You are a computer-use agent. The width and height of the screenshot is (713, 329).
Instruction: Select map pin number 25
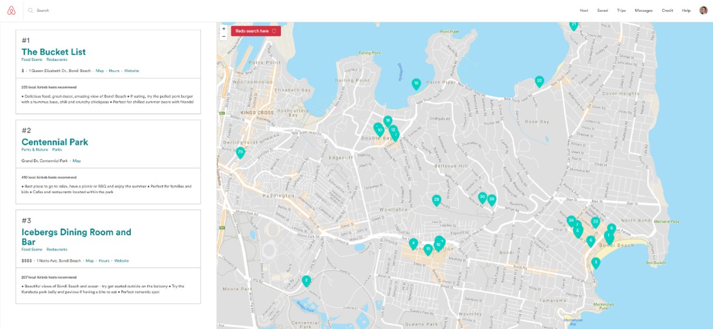(240, 152)
